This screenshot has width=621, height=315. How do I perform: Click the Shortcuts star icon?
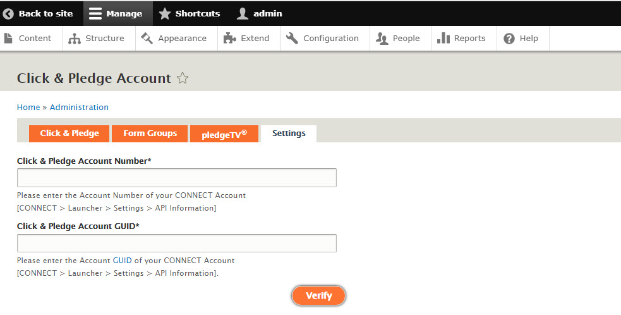pyautogui.click(x=165, y=13)
